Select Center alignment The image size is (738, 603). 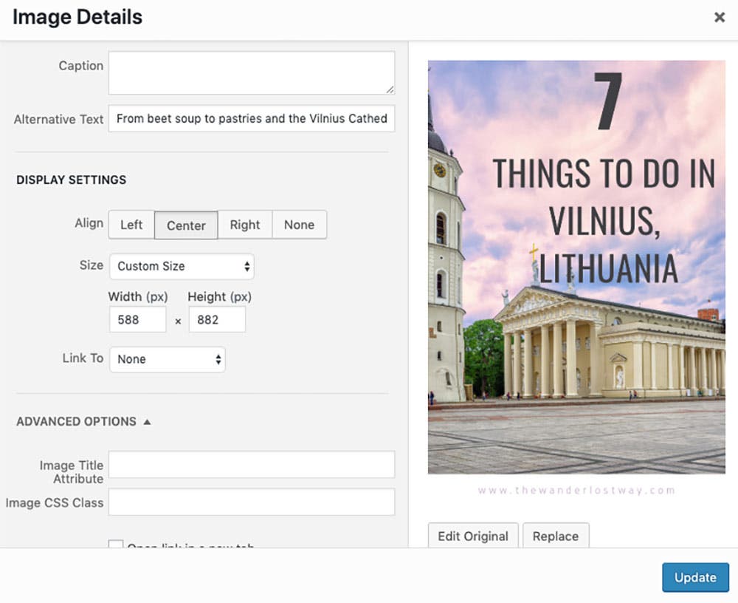pyautogui.click(x=186, y=225)
